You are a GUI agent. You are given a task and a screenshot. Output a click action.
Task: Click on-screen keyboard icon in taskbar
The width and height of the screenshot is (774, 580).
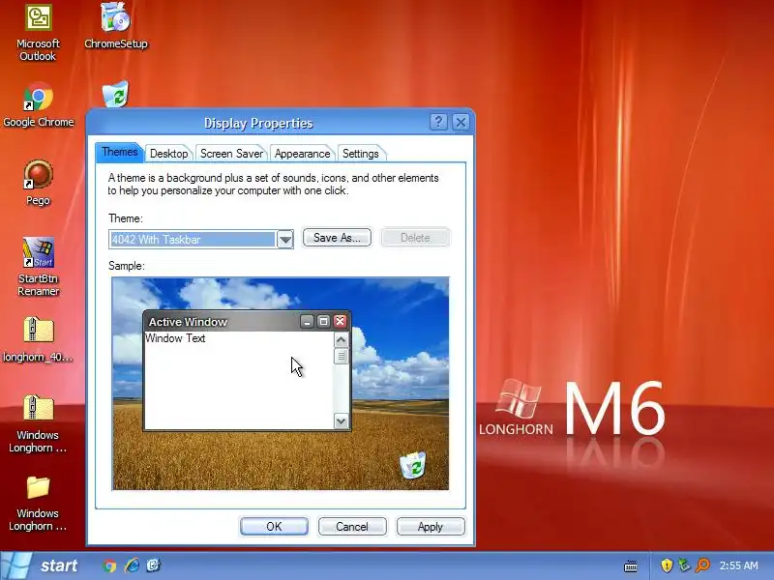[x=631, y=565]
